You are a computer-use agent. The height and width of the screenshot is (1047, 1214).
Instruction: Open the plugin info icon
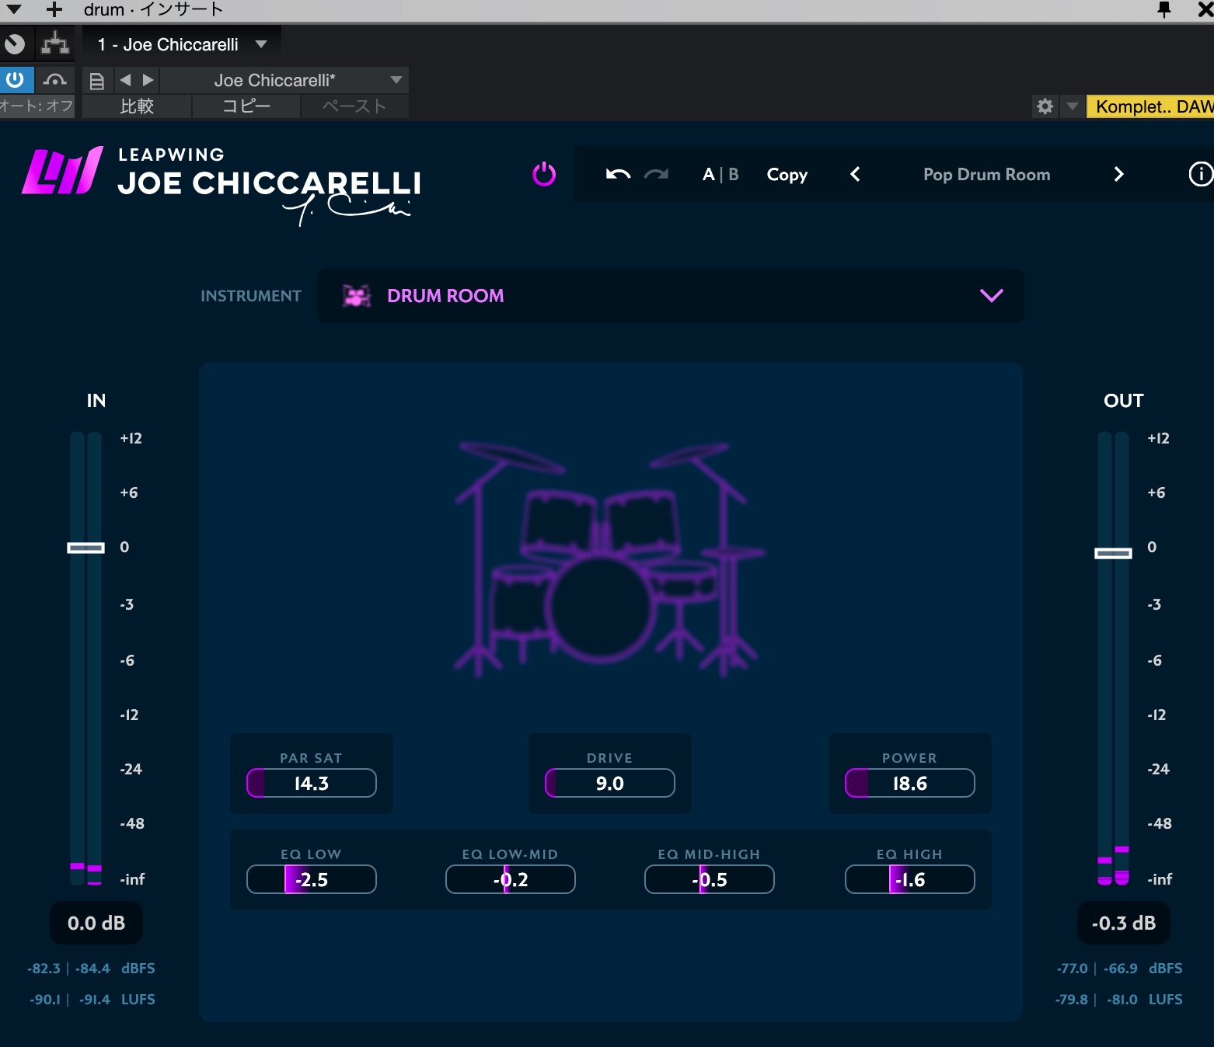1199,175
